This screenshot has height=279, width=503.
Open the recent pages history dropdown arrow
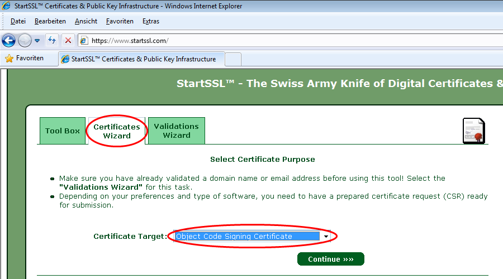coord(37,41)
